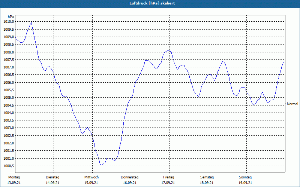
Task: Click the 1006,0 axis value
Action: coord(9,82)
